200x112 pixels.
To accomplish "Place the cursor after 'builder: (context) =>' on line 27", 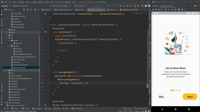I will click(87, 83).
